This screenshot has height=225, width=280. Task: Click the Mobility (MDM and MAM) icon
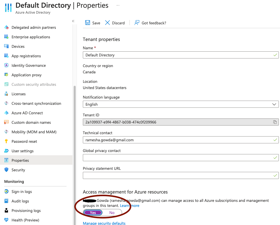(x=7, y=132)
